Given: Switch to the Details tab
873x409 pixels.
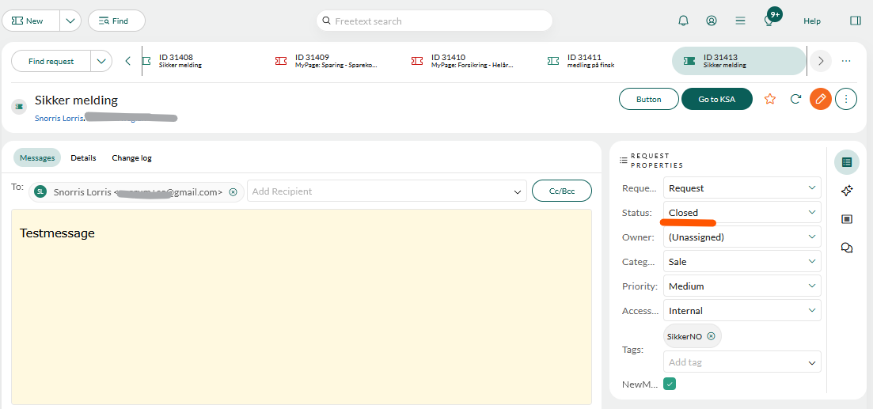Looking at the screenshot, I should (83, 158).
